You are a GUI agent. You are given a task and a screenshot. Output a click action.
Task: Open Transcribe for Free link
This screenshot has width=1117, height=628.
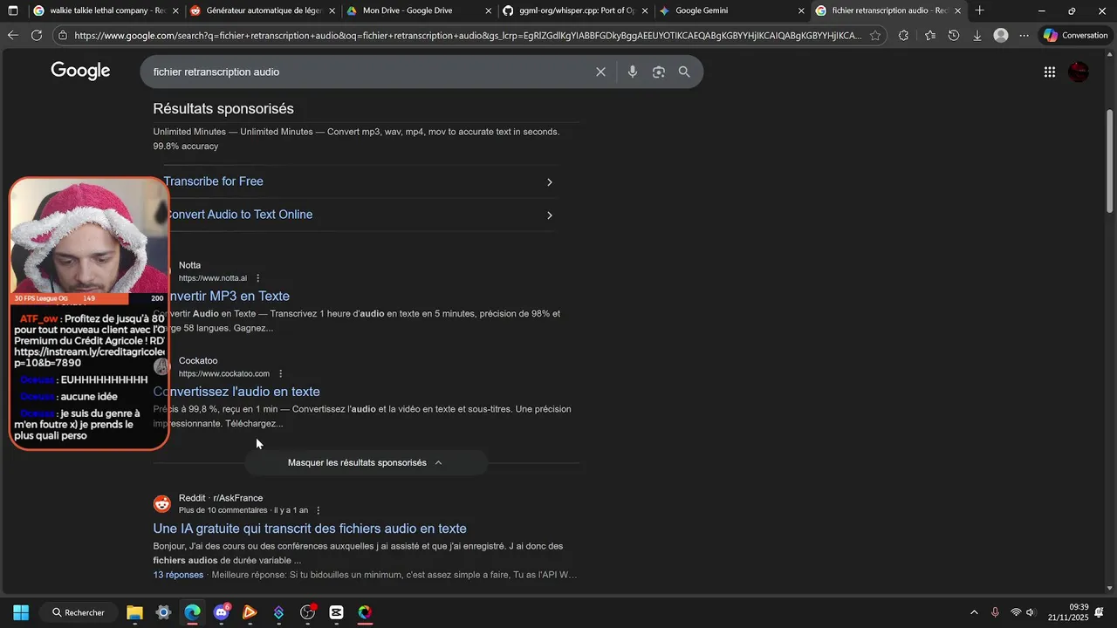pyautogui.click(x=214, y=181)
